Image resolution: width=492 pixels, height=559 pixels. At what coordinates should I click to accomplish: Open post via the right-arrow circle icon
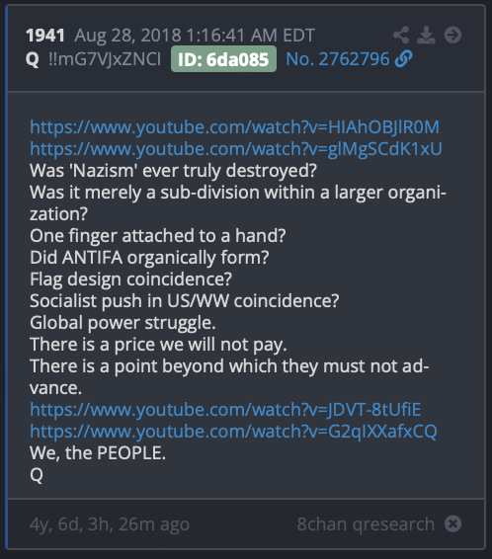point(452,35)
